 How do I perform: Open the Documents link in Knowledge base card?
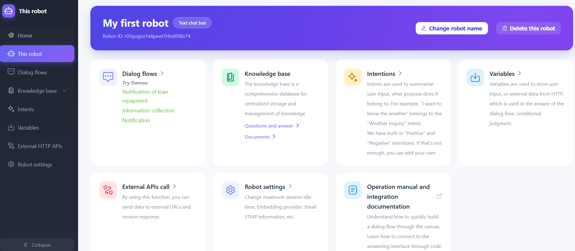point(257,137)
